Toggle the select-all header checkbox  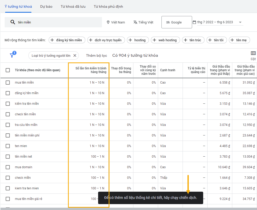tap(8, 70)
